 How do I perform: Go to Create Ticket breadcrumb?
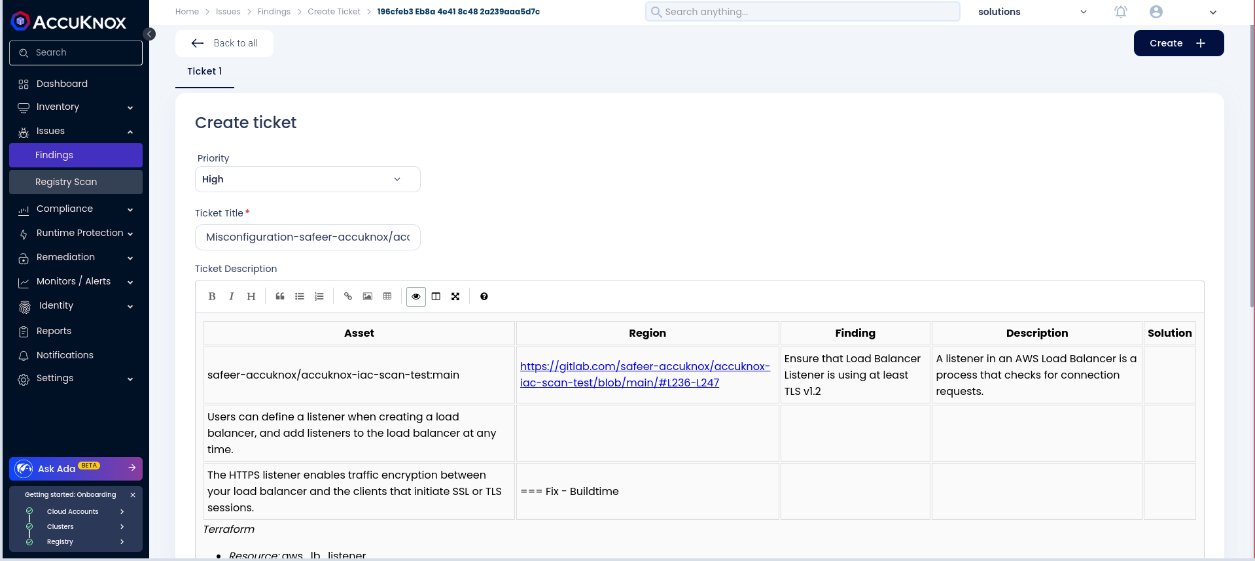[334, 12]
